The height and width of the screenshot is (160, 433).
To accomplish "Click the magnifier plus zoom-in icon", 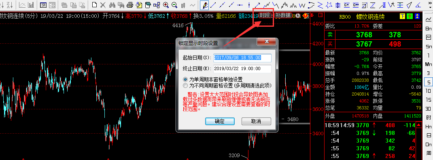I will tap(166, 5).
